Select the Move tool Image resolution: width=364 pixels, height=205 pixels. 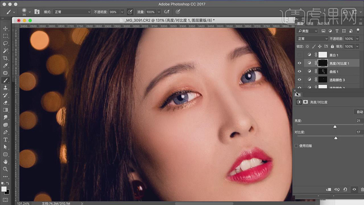(x=6, y=29)
